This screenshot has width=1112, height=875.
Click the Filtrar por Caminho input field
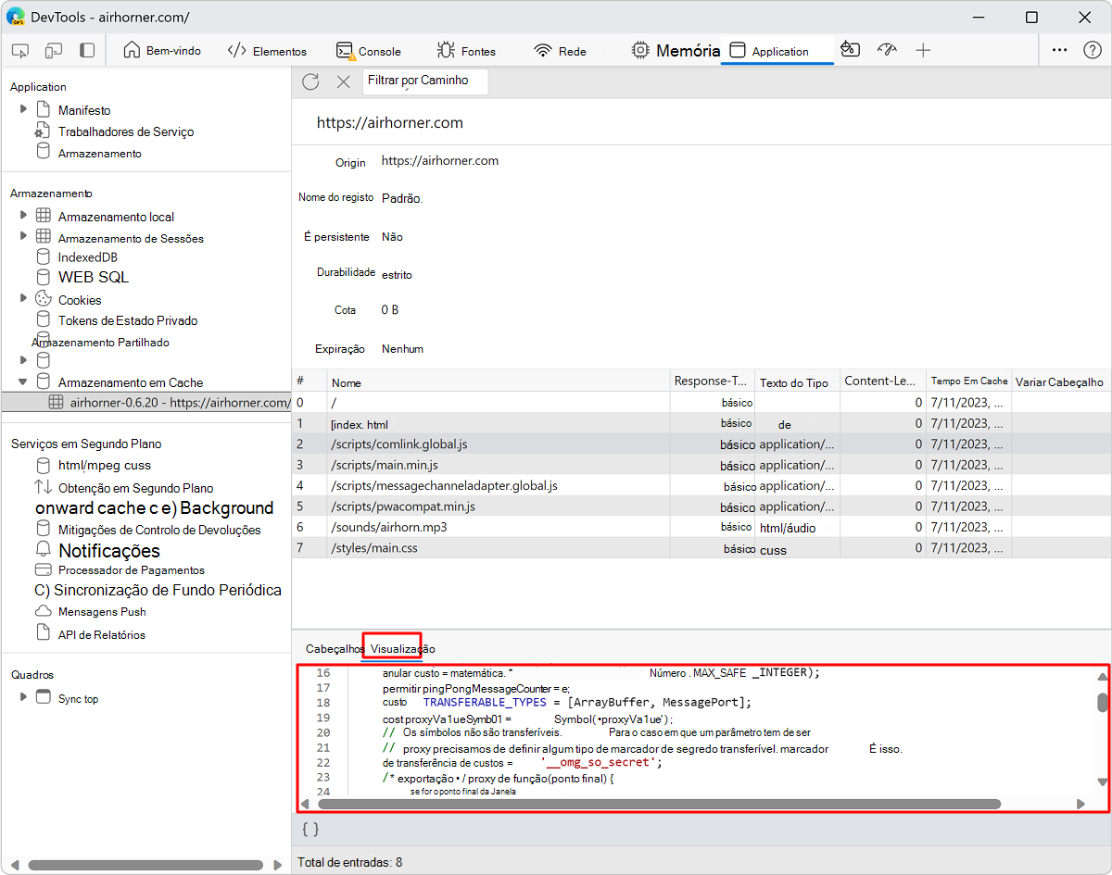tap(424, 81)
